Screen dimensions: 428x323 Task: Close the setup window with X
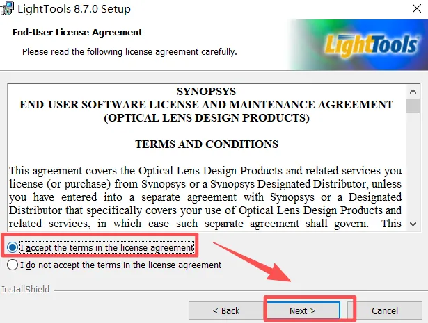click(417, 8)
